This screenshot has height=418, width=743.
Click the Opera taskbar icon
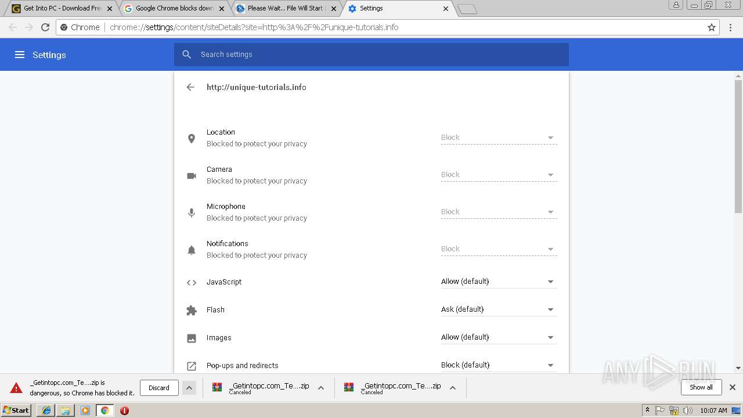click(124, 410)
